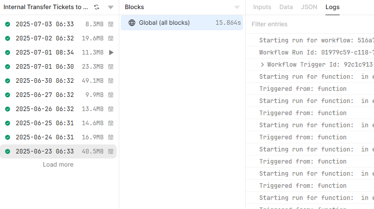The width and height of the screenshot is (374, 209).
Task: Open the Data tab
Action: coord(286,7)
